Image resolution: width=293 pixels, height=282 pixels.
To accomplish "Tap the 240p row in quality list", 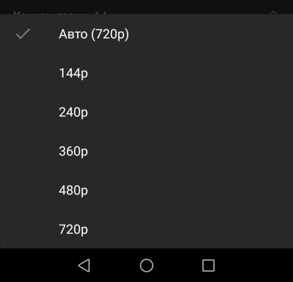I will click(73, 113).
